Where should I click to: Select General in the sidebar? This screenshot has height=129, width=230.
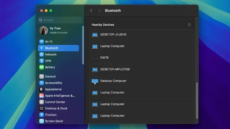click(x=59, y=76)
